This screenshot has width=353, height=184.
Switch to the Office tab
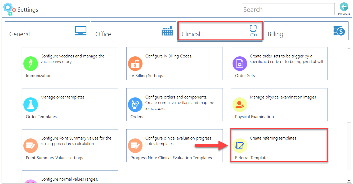pos(134,31)
